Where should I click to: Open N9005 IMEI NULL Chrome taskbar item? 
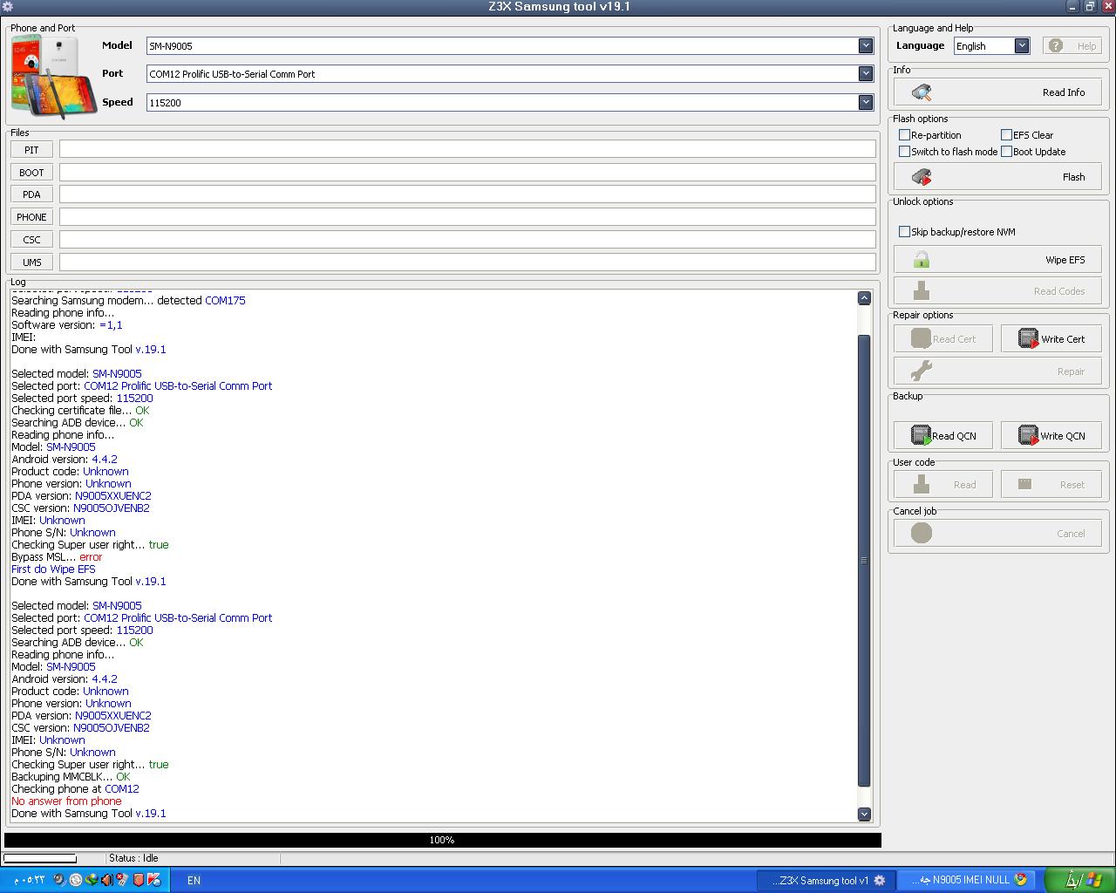(964, 880)
